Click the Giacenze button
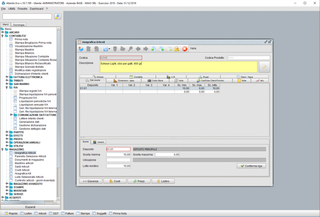Viewport: 320px width, 217px height. point(90,181)
